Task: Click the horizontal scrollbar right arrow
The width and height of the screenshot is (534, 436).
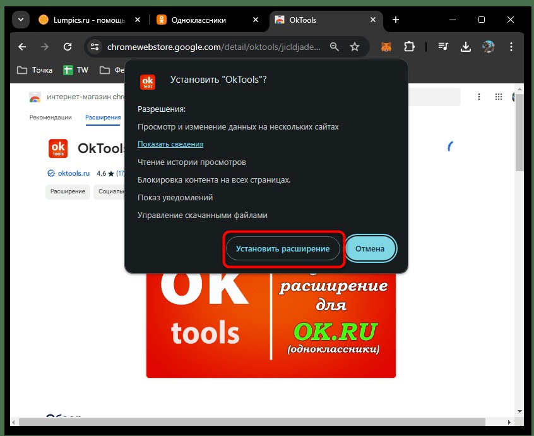Action: click(509, 422)
